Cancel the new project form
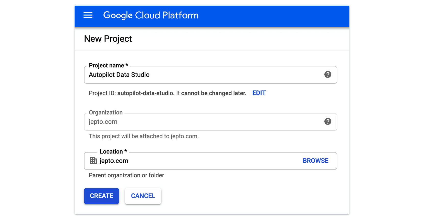Screen dimensions: 424x220 [143, 196]
